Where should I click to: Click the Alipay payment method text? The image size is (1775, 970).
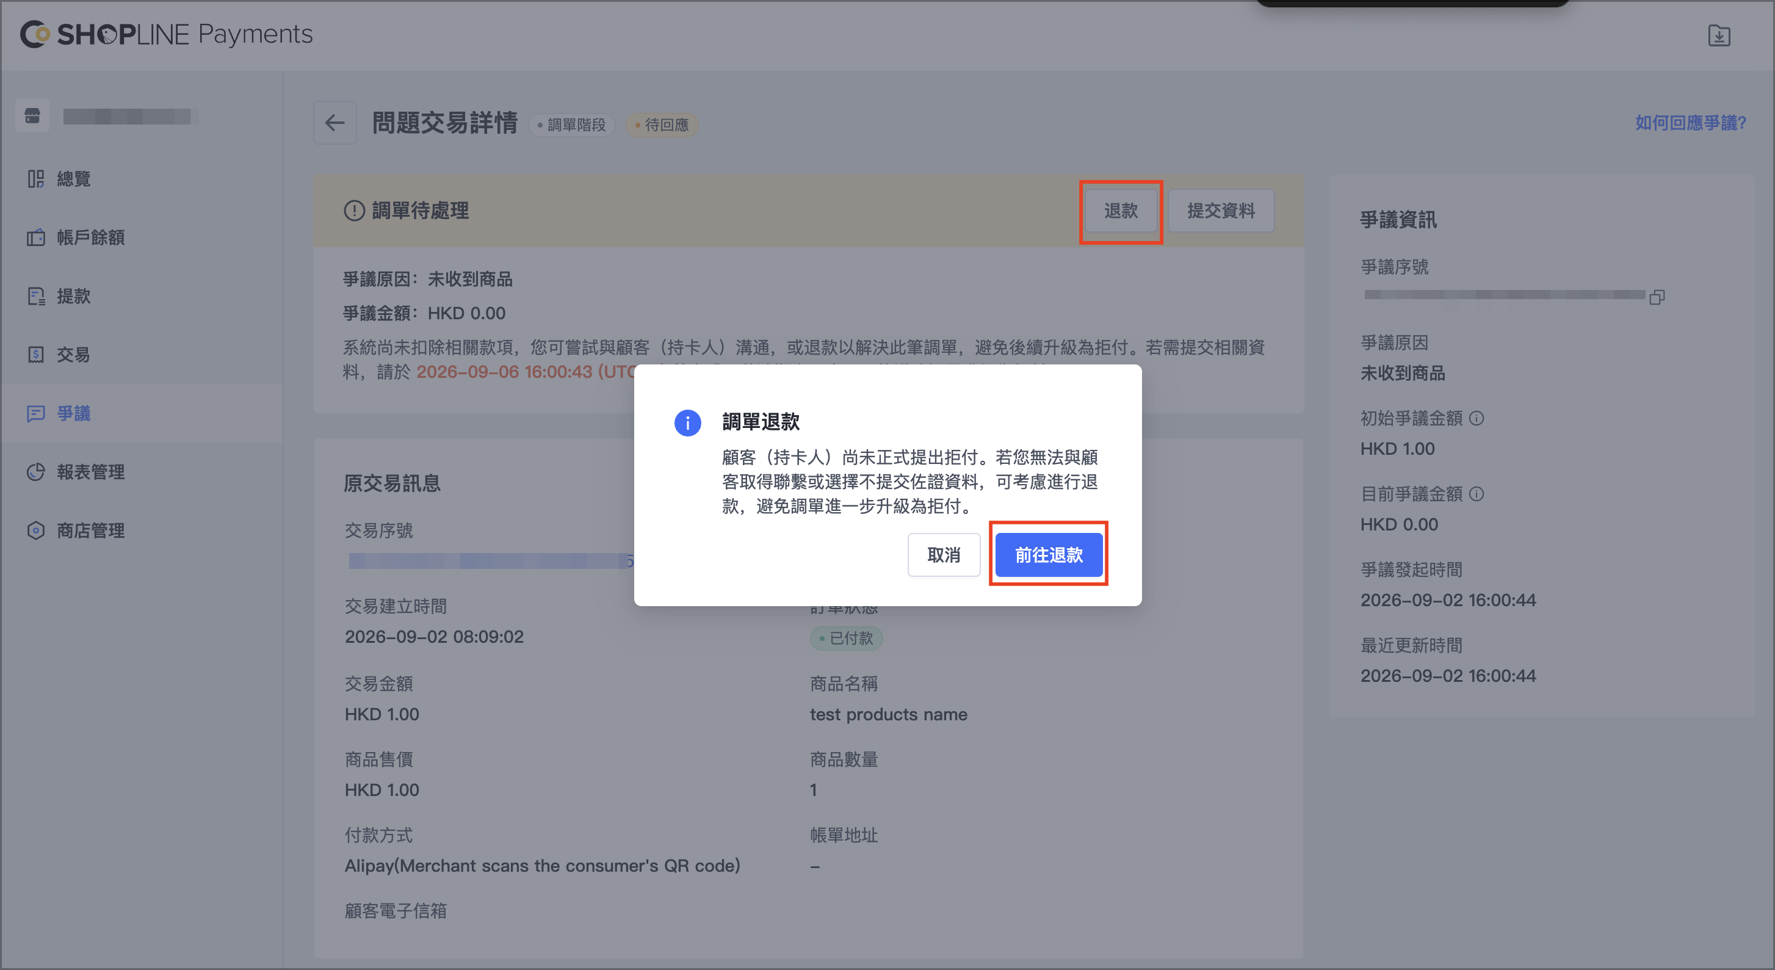click(x=542, y=866)
